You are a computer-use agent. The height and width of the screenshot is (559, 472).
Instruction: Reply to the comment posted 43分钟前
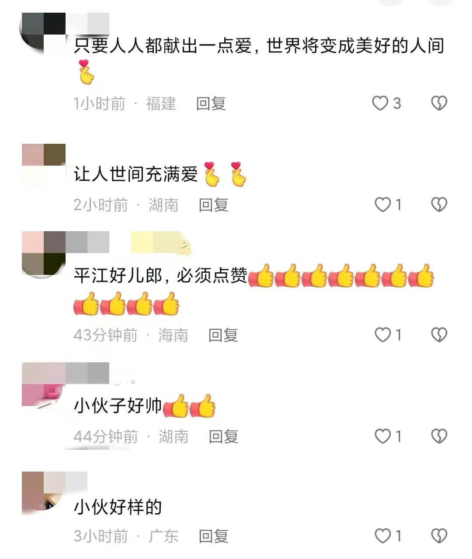(x=223, y=335)
